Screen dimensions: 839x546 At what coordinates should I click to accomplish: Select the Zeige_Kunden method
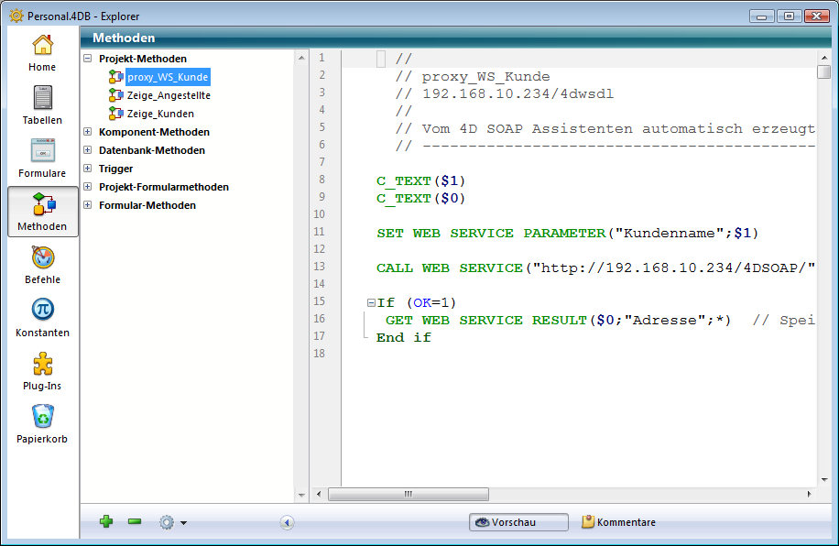160,114
